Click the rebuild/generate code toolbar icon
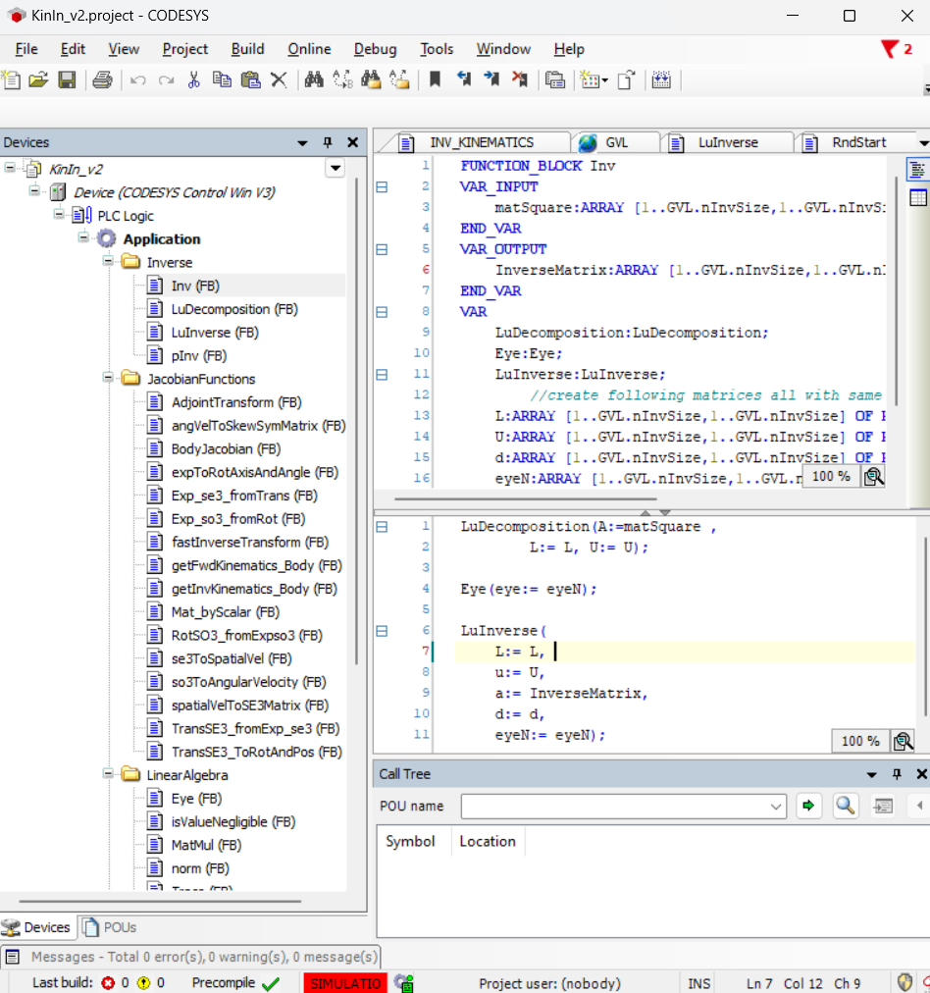 [x=555, y=79]
